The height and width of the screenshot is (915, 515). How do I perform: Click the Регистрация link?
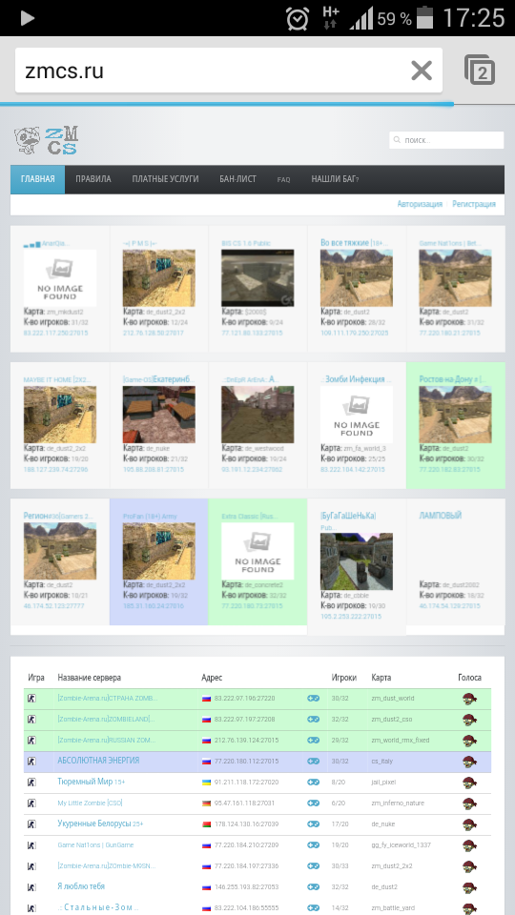474,204
